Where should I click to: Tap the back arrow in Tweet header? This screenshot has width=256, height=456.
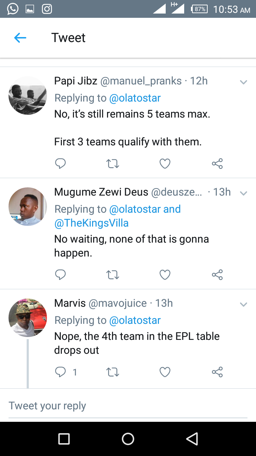coord(20,38)
